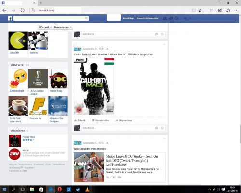Click the page vertical scrollbar thumb
This screenshot has width=241, height=193.
(240, 134)
